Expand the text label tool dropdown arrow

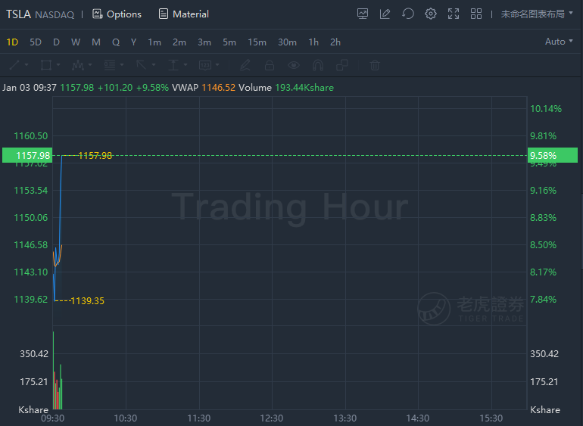[217, 65]
